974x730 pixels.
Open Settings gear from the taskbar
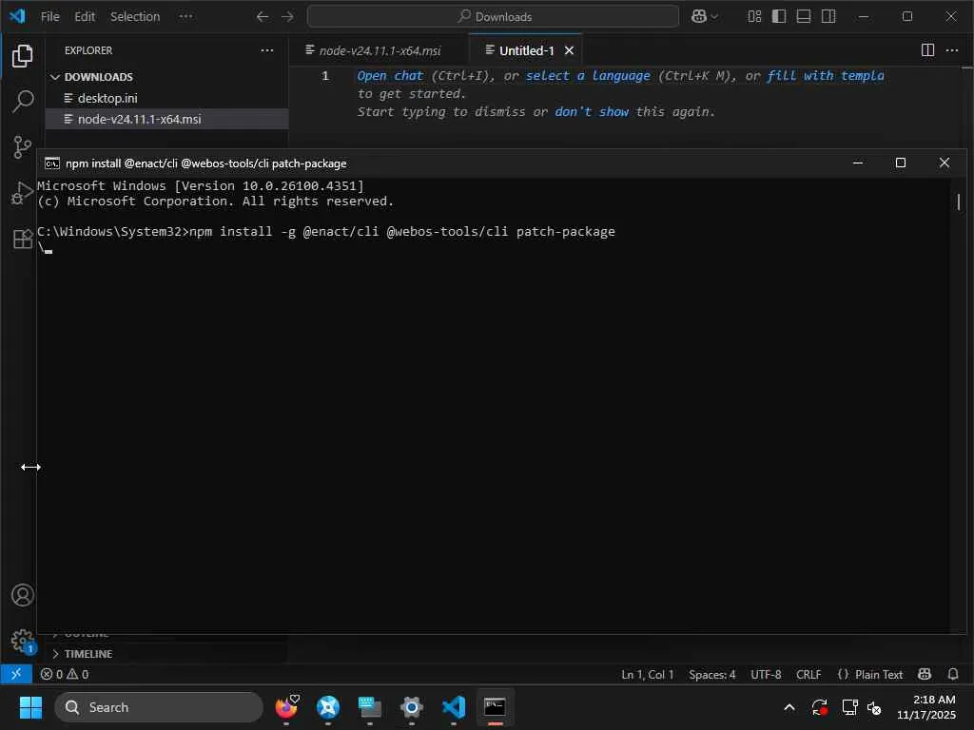(x=411, y=707)
